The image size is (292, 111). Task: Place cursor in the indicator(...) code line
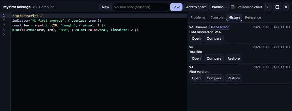tap(57, 21)
